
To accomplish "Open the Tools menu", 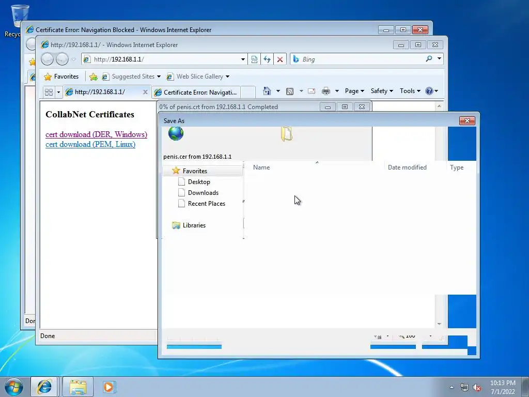I will pos(410,91).
